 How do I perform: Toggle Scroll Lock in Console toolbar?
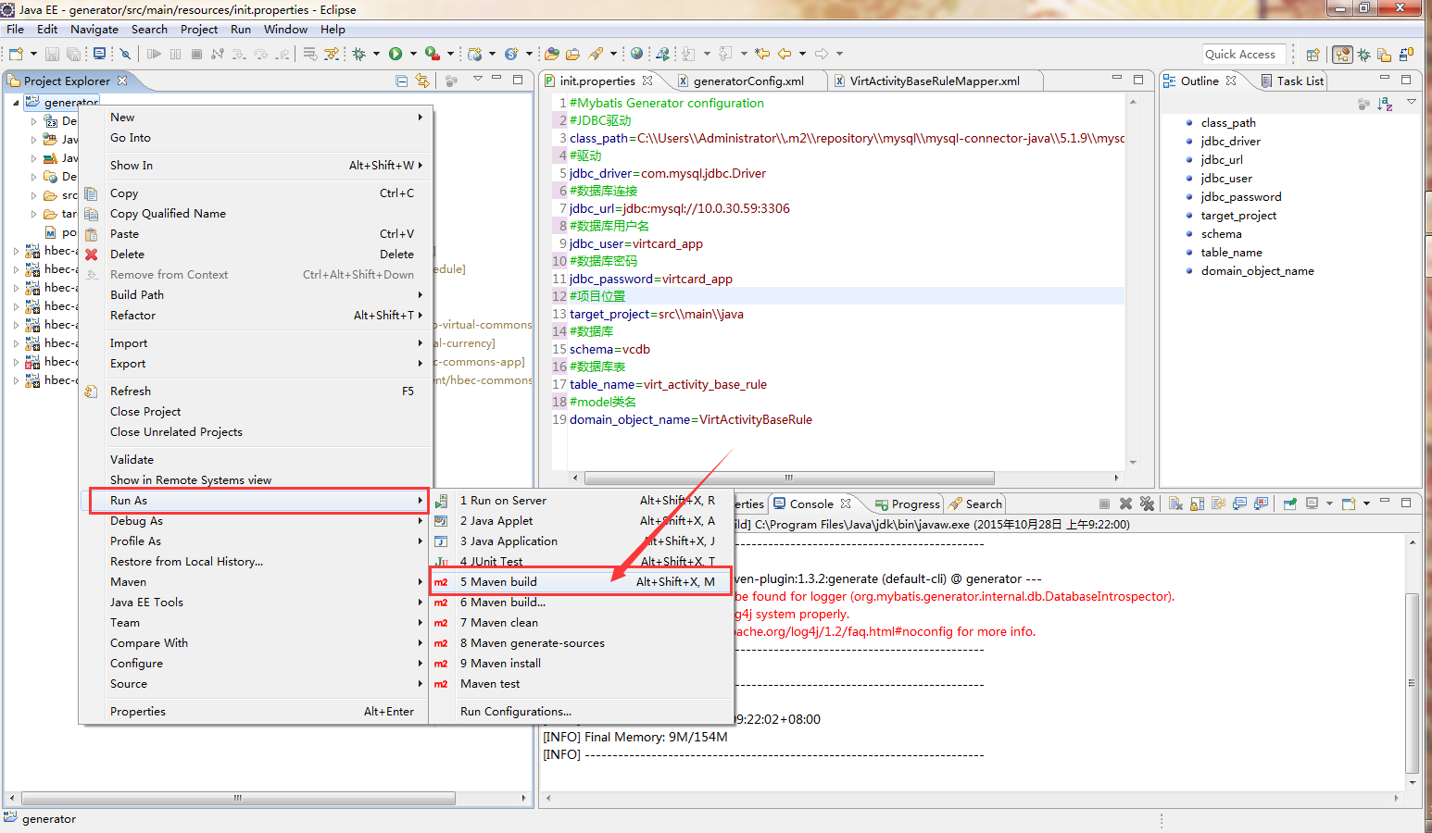(1197, 504)
